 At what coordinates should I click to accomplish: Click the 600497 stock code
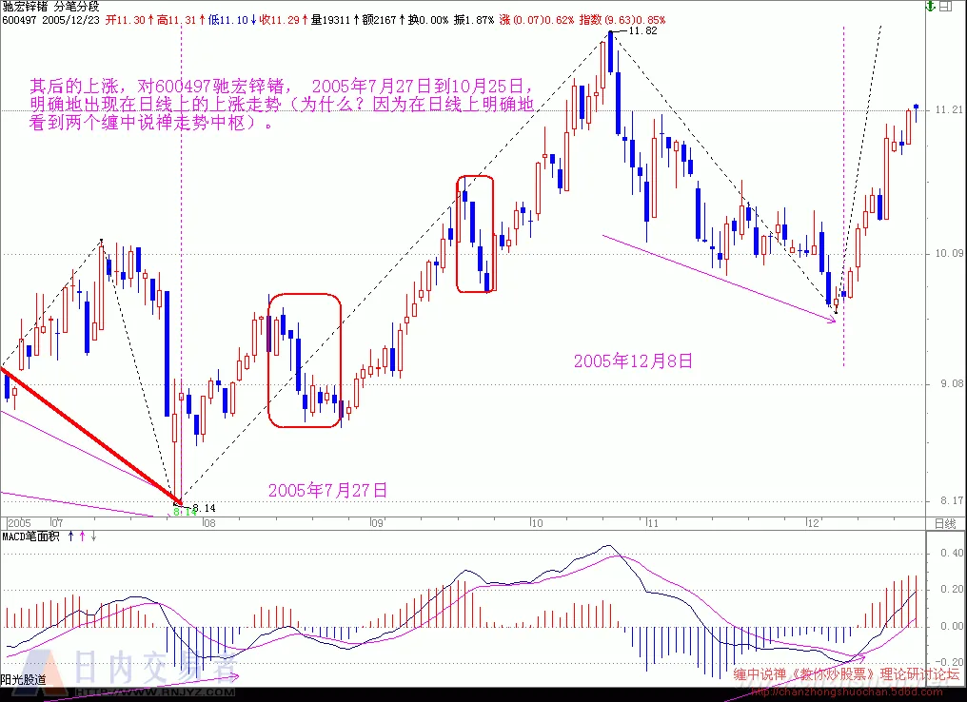[19, 20]
